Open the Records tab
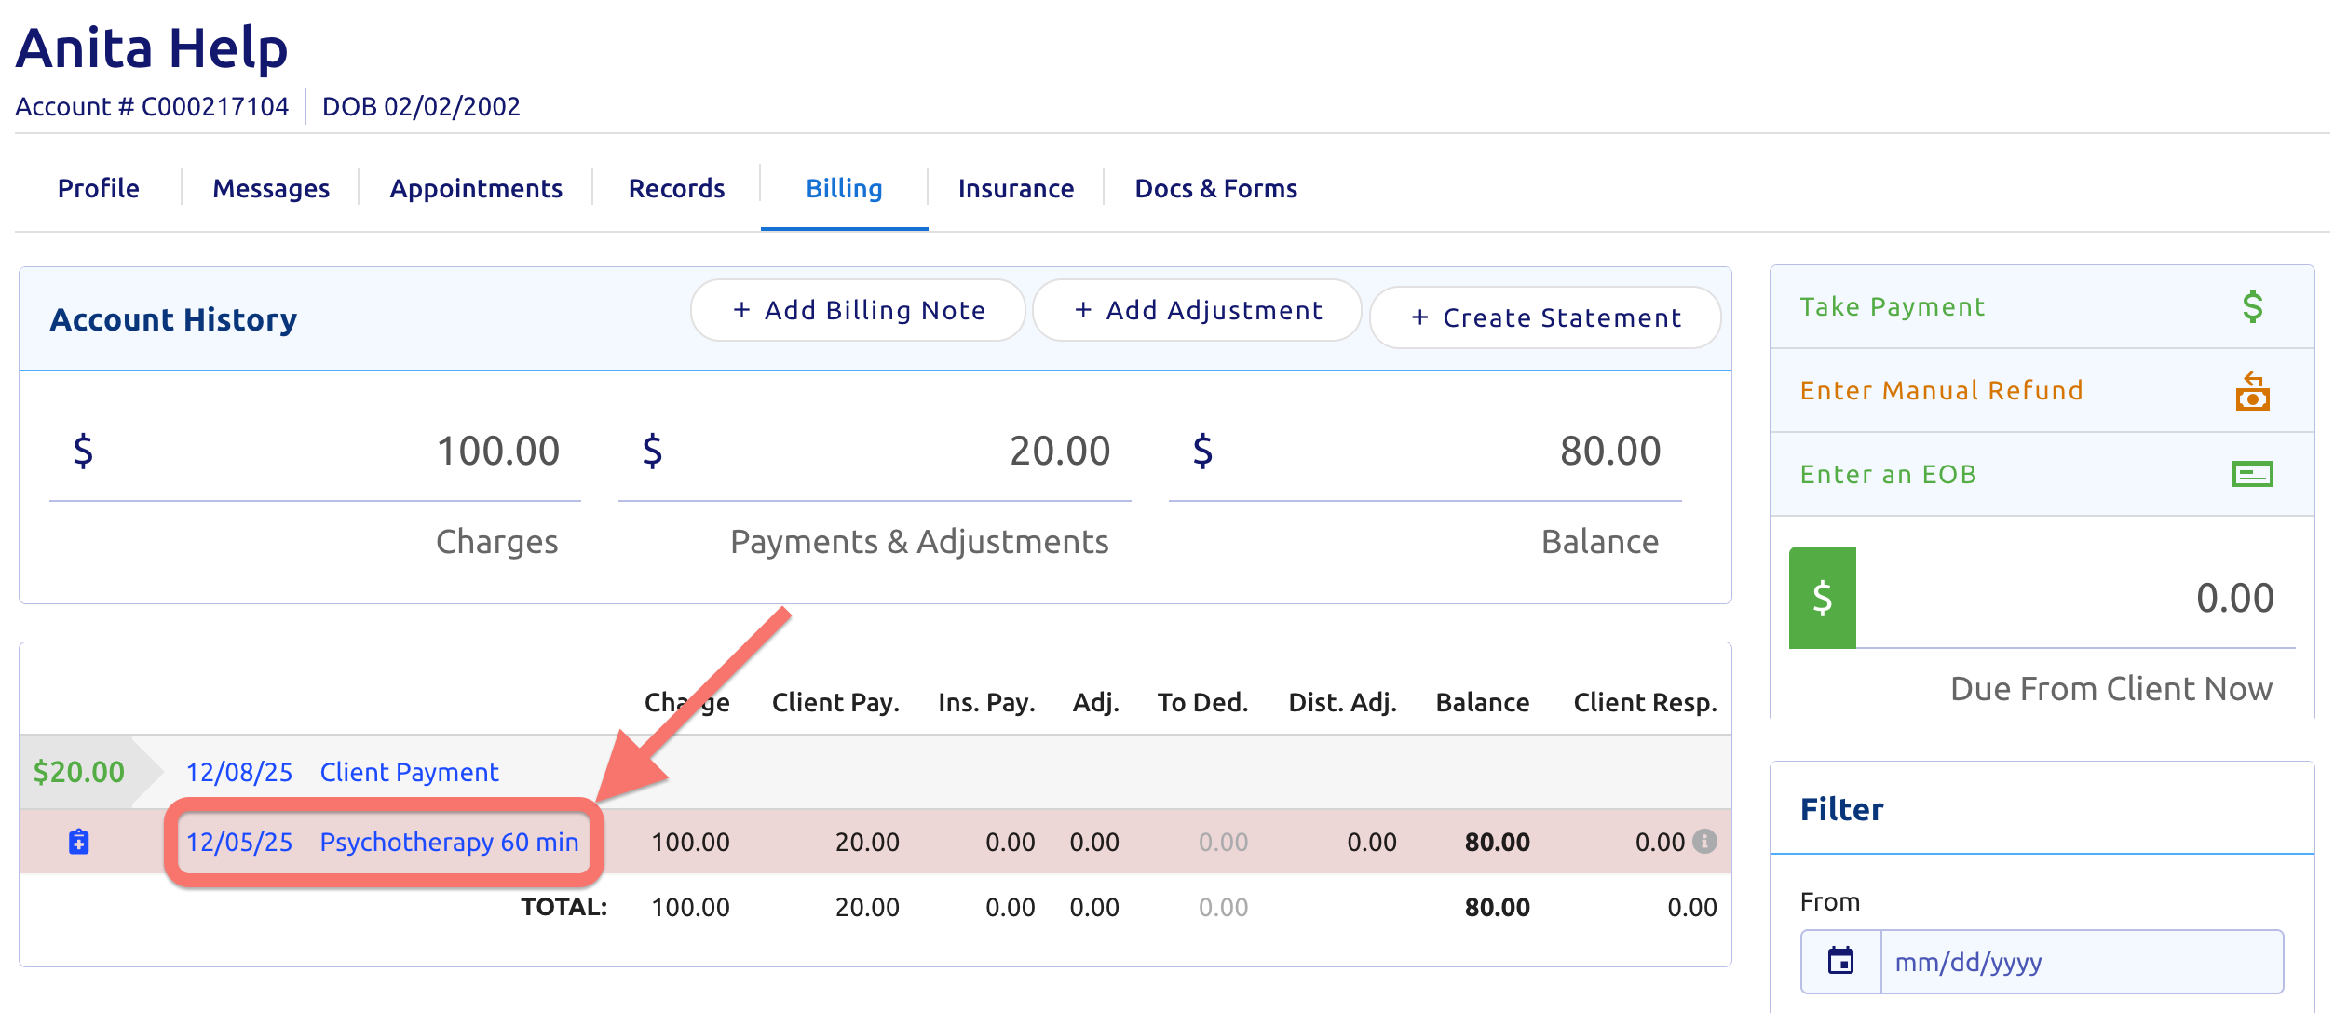This screenshot has height=1013, width=2334. [676, 189]
